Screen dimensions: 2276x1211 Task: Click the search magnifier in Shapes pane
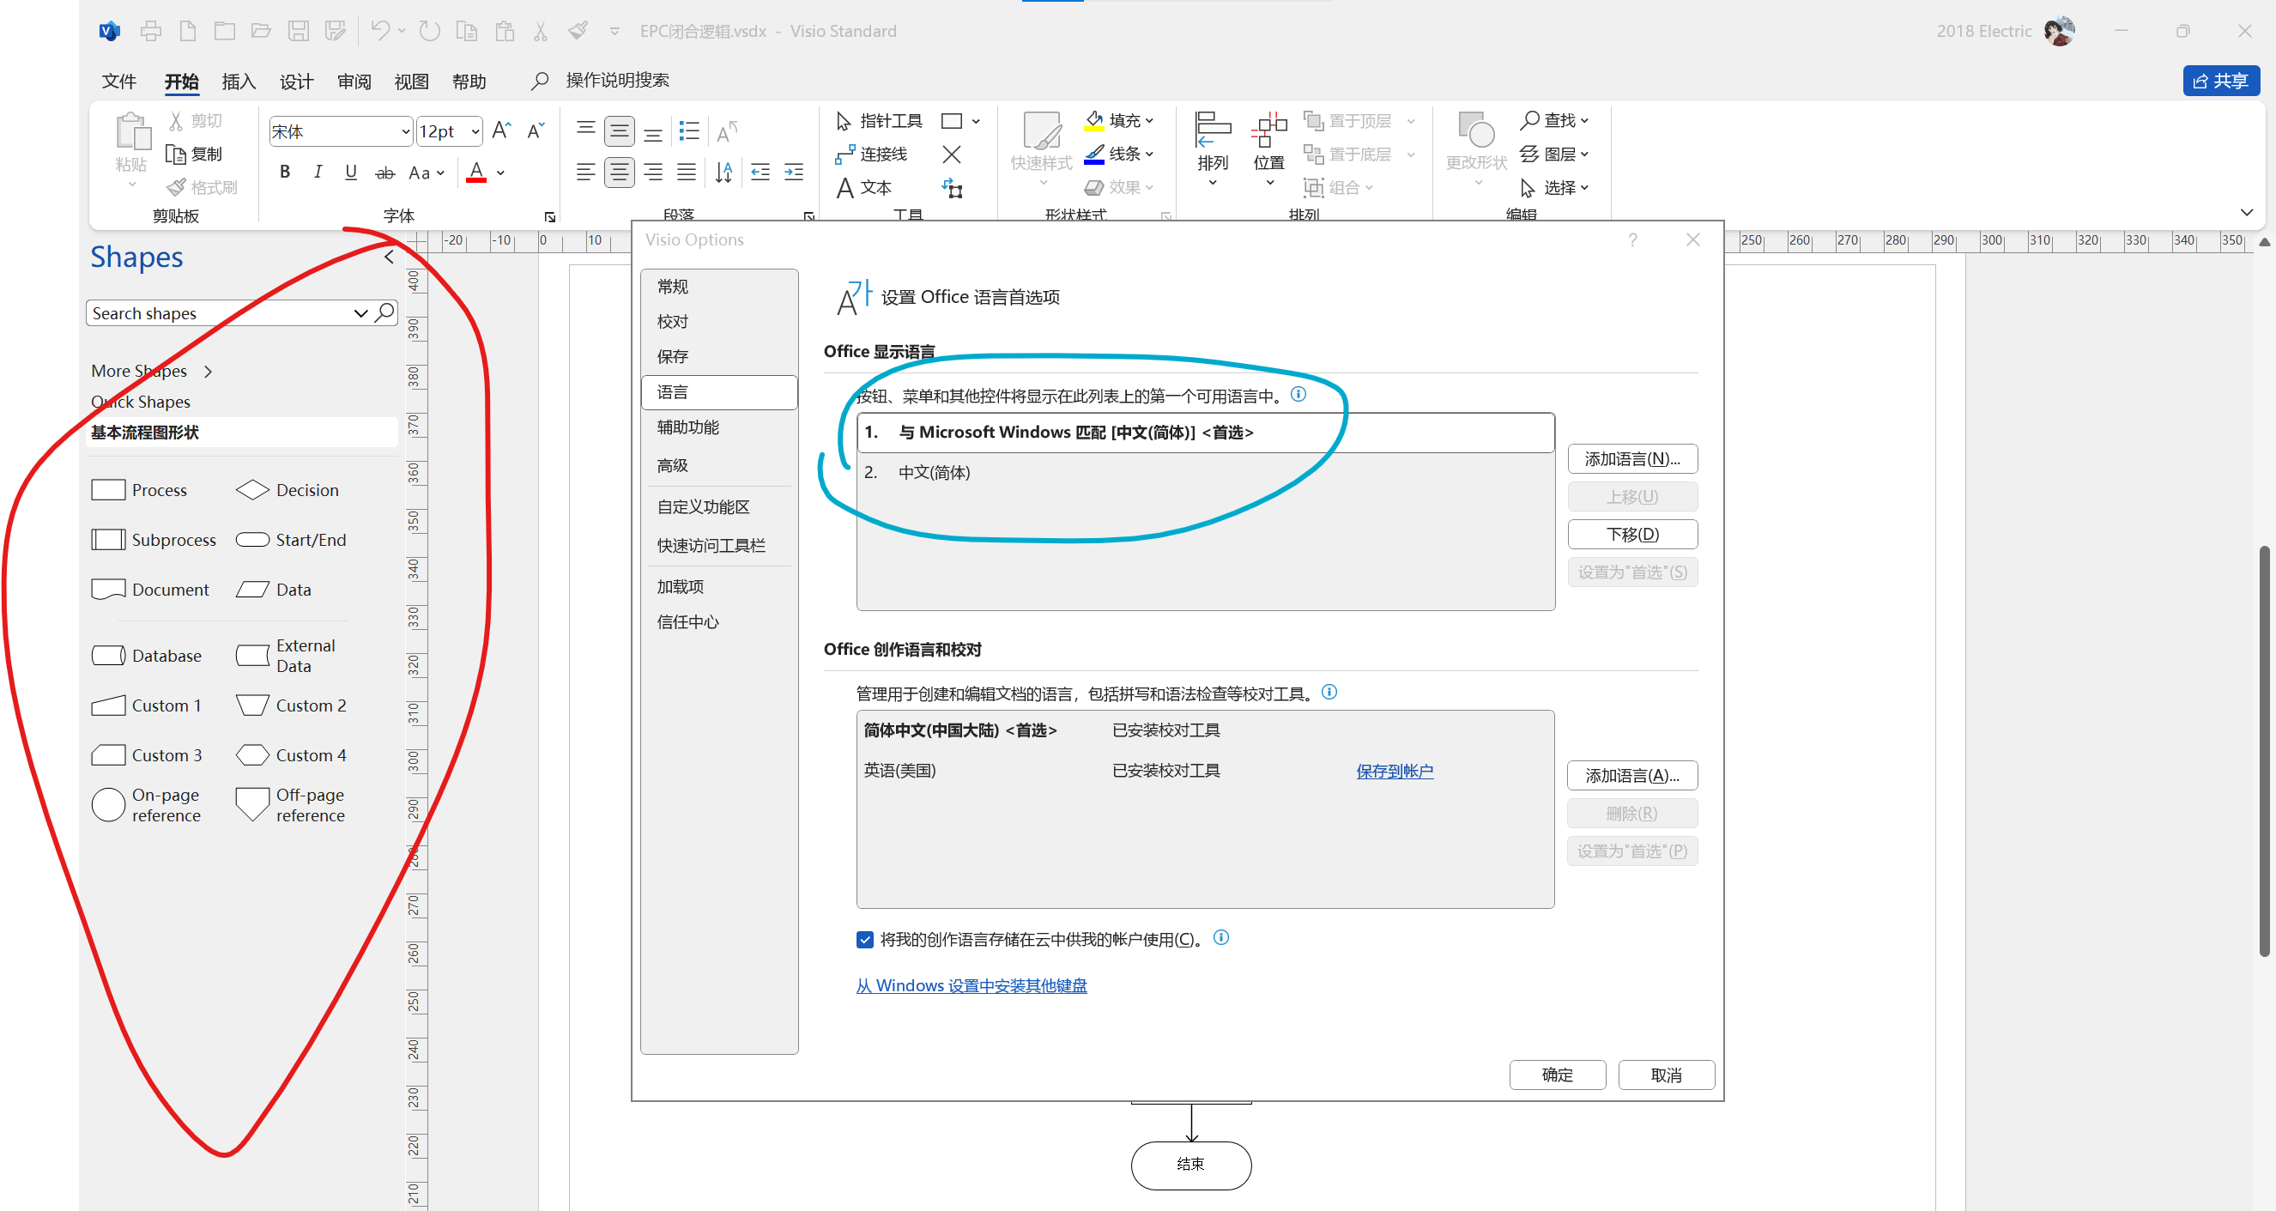[384, 312]
